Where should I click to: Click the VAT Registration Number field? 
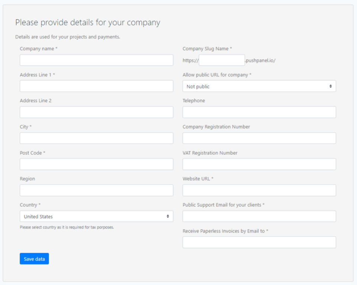[x=259, y=164]
